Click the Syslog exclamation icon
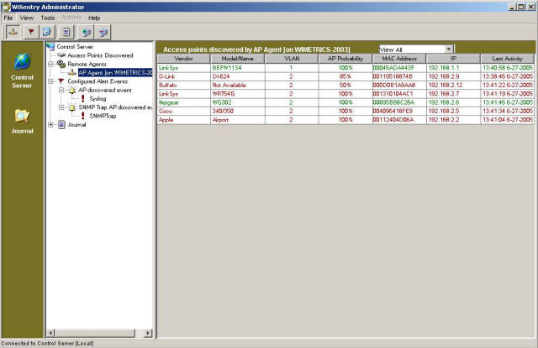538x348 pixels. pos(82,99)
